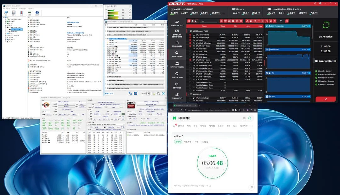This screenshot has width=340, height=195.
Task: Switch OCCT monitoring to table view icon
Action: [192, 21]
